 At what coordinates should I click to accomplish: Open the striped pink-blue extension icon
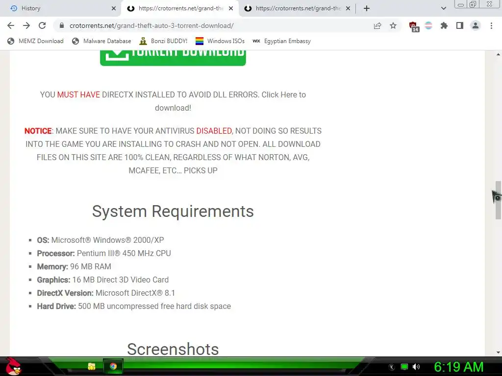428,25
